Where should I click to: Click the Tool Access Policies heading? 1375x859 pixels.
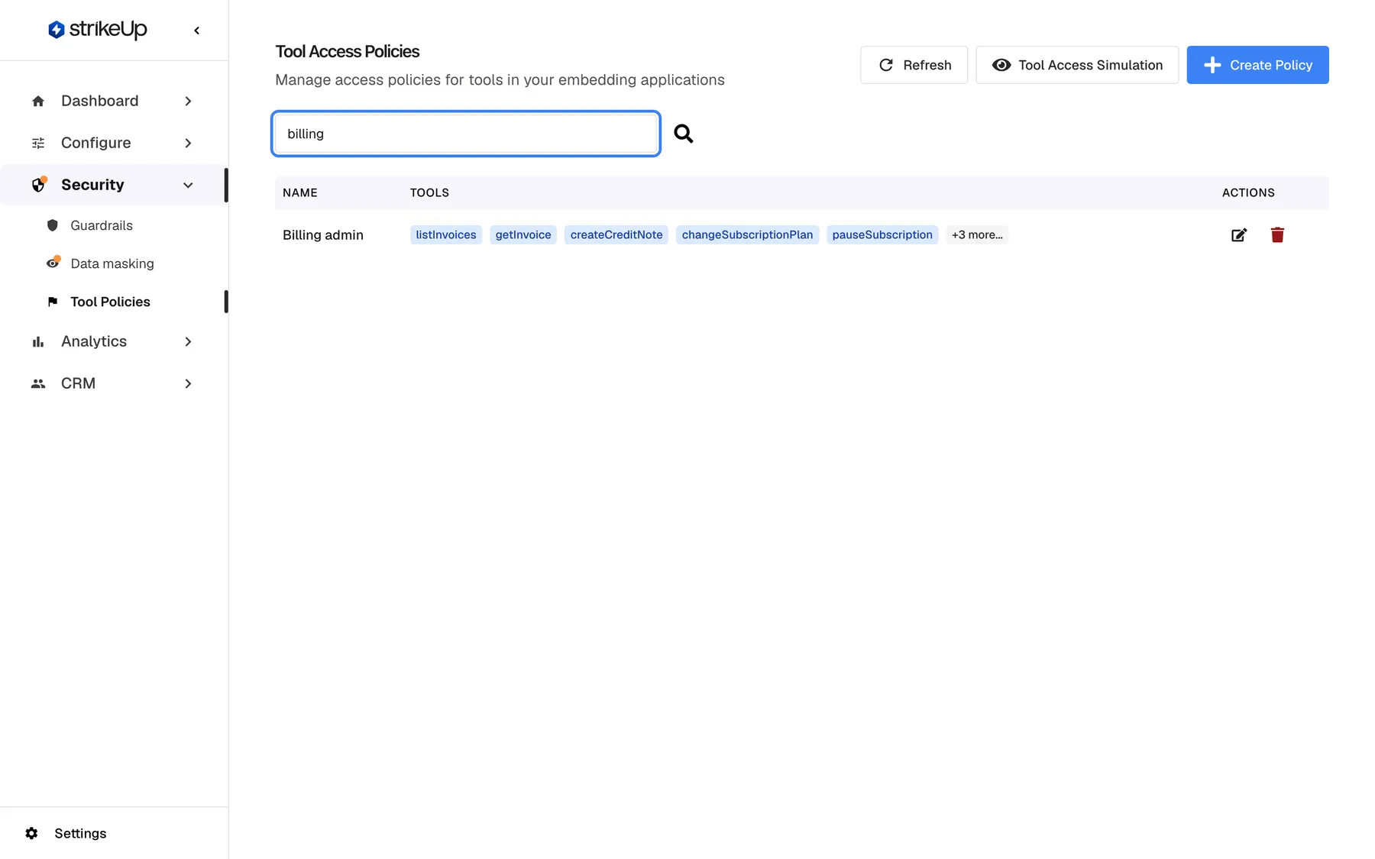click(x=348, y=51)
